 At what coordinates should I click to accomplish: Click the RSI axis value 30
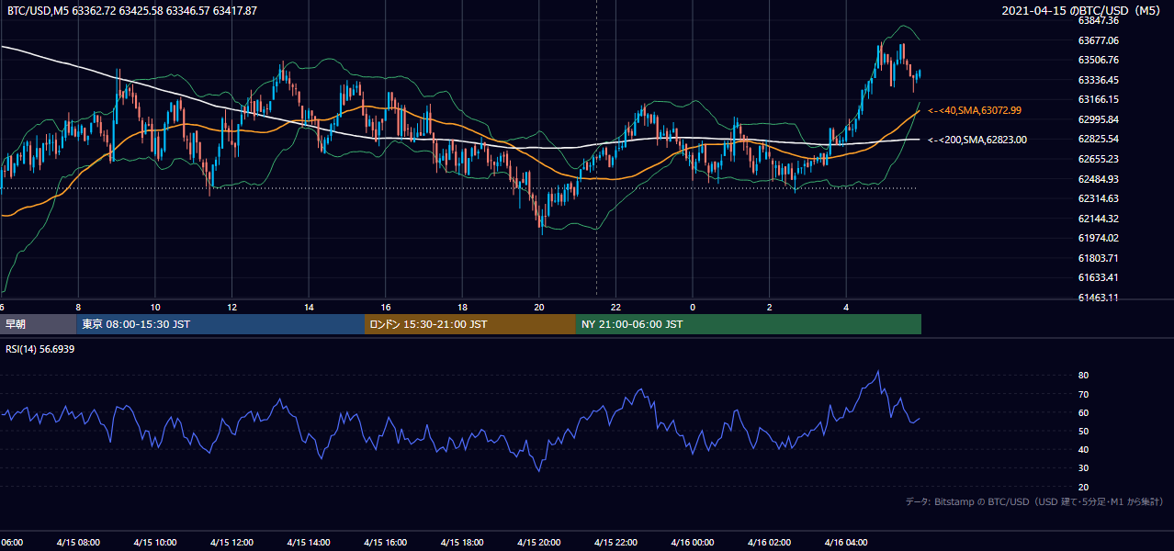coord(1083,468)
